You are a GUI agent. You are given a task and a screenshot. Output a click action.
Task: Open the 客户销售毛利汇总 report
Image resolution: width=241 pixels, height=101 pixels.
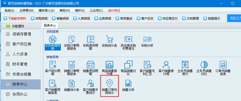pyautogui.click(x=147, y=65)
